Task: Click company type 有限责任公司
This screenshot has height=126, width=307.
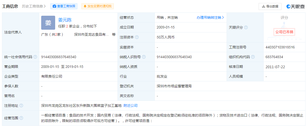Action: (x=52, y=76)
